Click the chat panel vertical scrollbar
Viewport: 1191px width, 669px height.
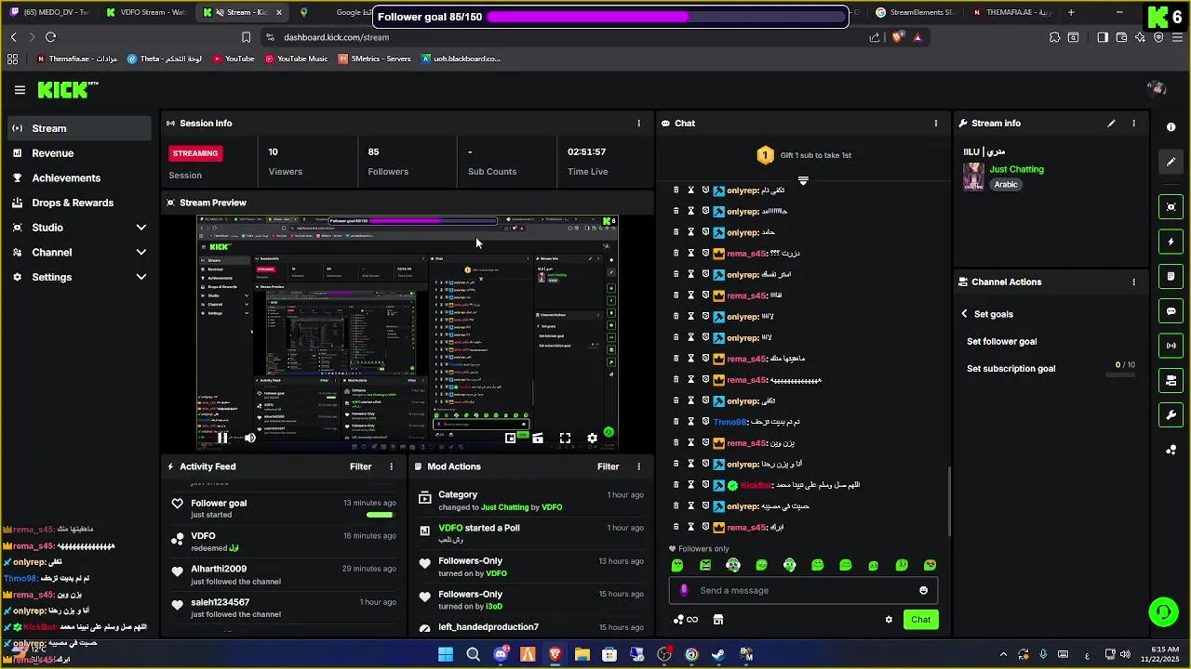point(948,502)
